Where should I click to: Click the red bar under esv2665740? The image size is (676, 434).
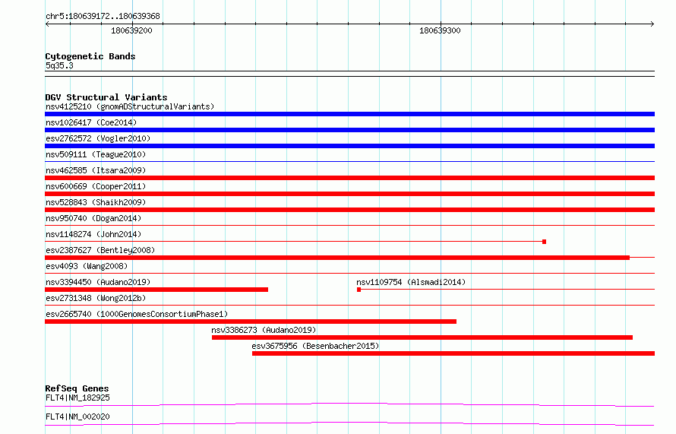pyautogui.click(x=251, y=322)
